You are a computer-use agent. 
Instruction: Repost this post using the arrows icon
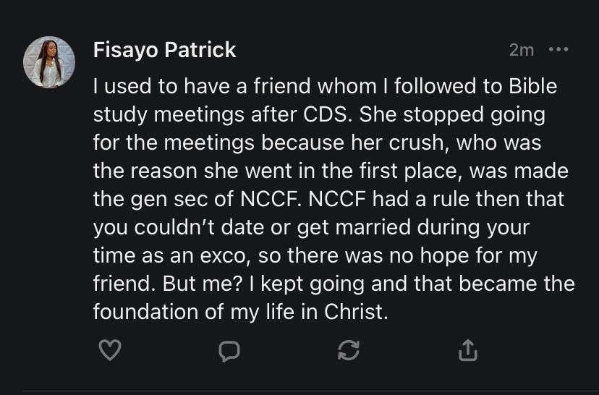[349, 350]
